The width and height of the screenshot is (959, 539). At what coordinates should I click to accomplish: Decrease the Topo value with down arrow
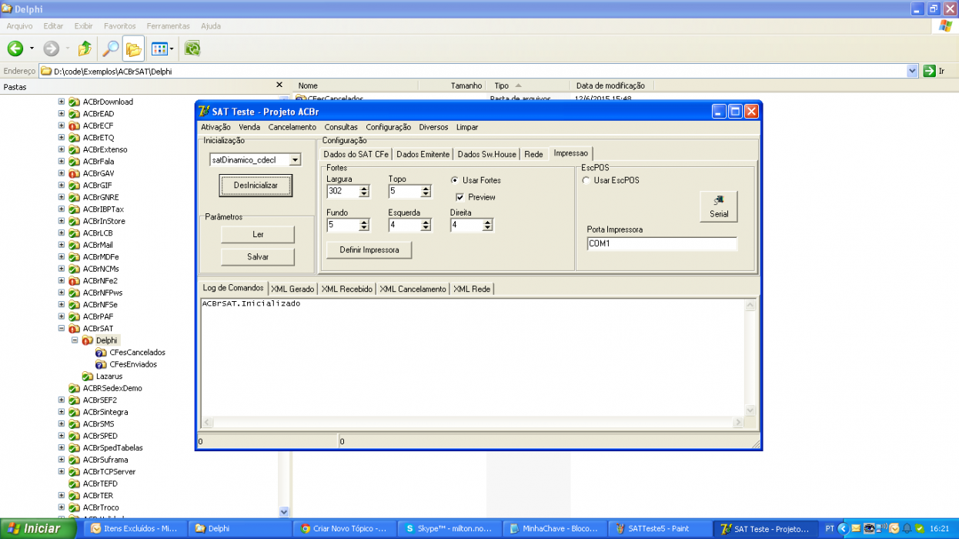[x=426, y=194]
